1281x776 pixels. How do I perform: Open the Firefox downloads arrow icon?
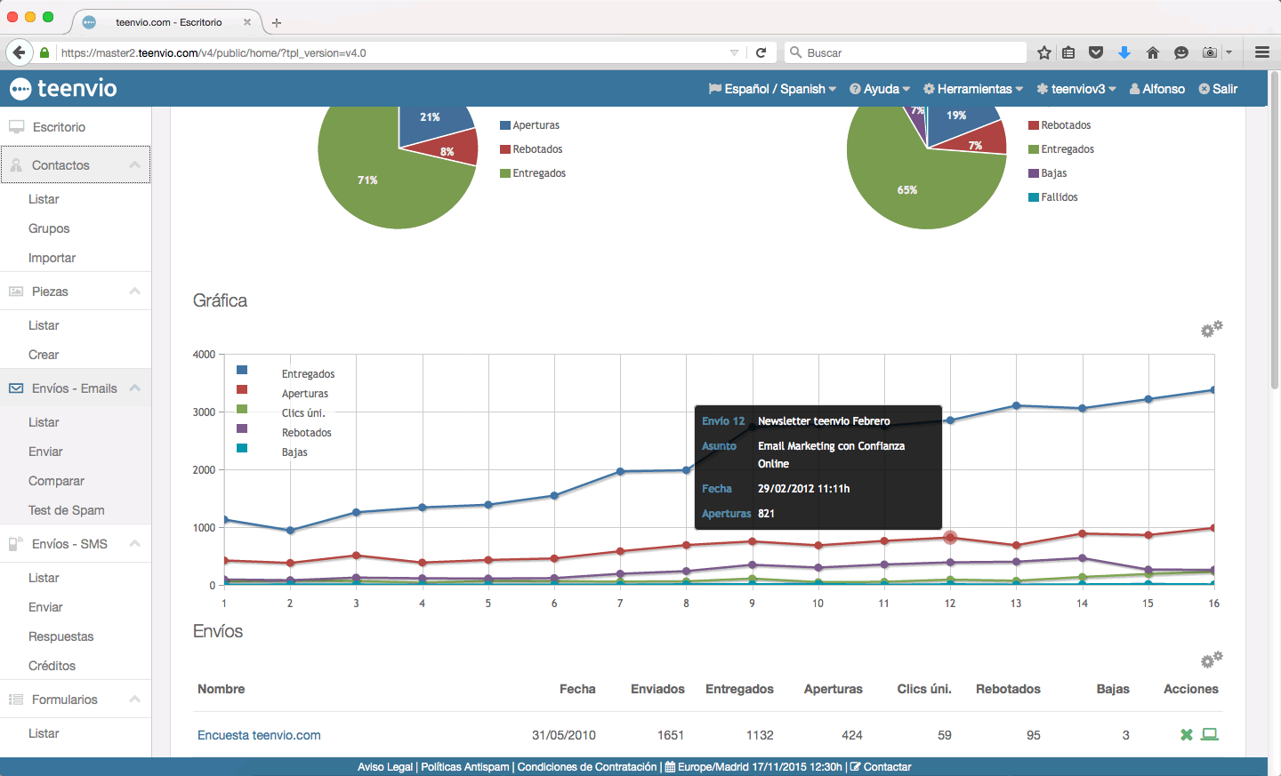pos(1124,52)
